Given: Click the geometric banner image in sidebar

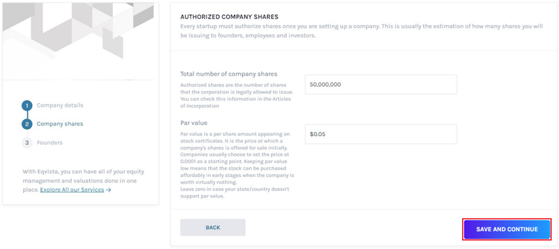Looking at the screenshot, I should [x=78, y=39].
